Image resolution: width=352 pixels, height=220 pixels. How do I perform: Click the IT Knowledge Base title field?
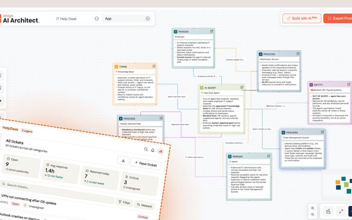[135, 72]
